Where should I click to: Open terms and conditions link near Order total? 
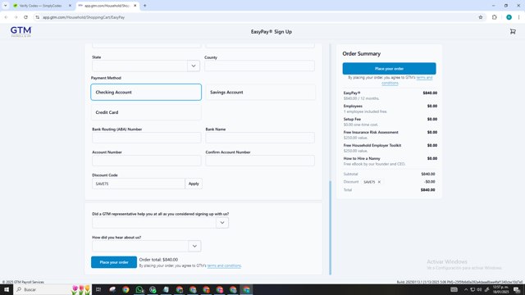tap(224, 265)
